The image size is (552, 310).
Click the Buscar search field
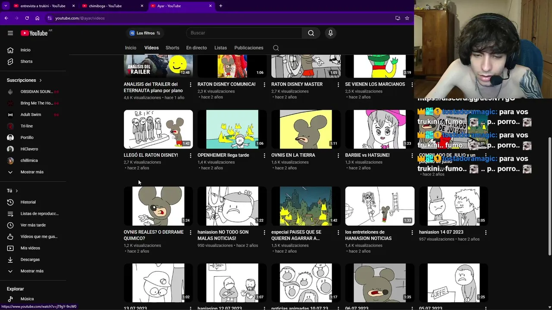click(244, 33)
